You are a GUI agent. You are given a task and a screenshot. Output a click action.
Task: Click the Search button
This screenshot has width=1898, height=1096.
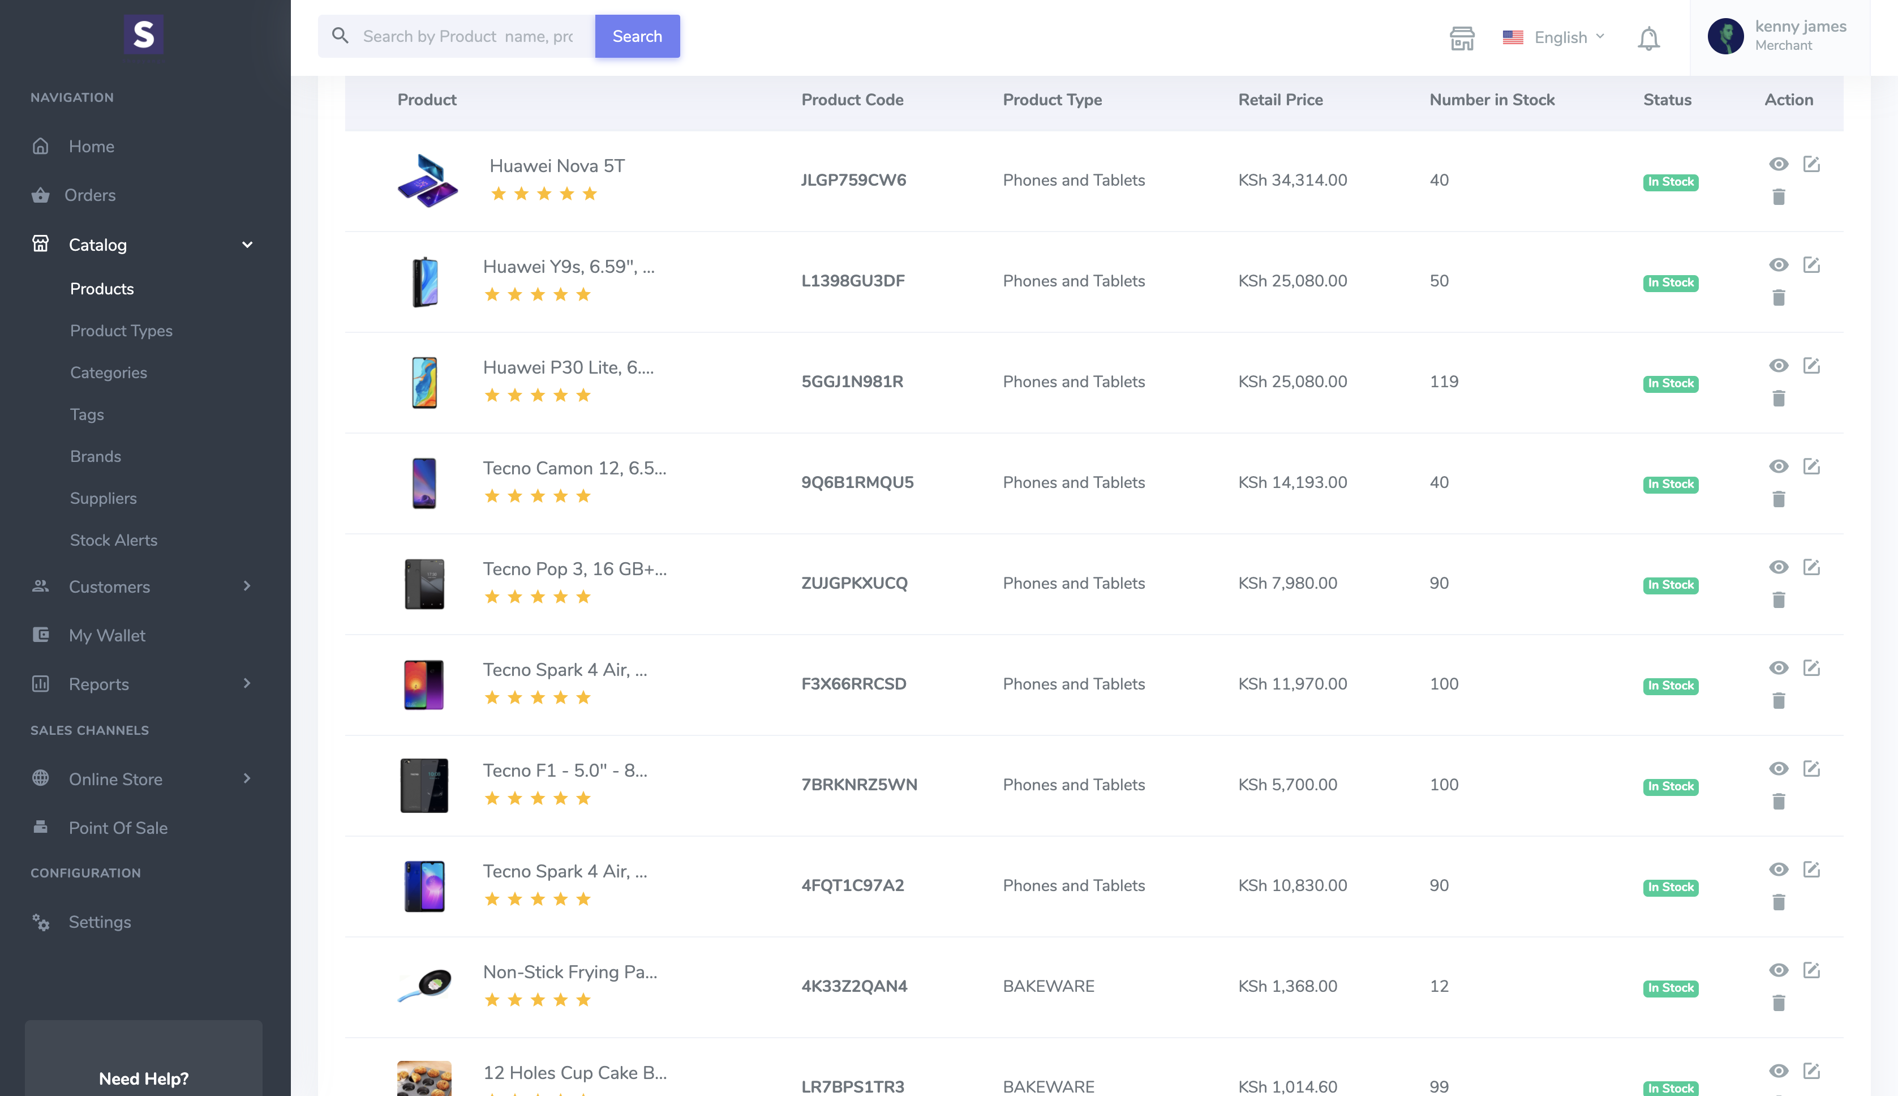click(637, 36)
